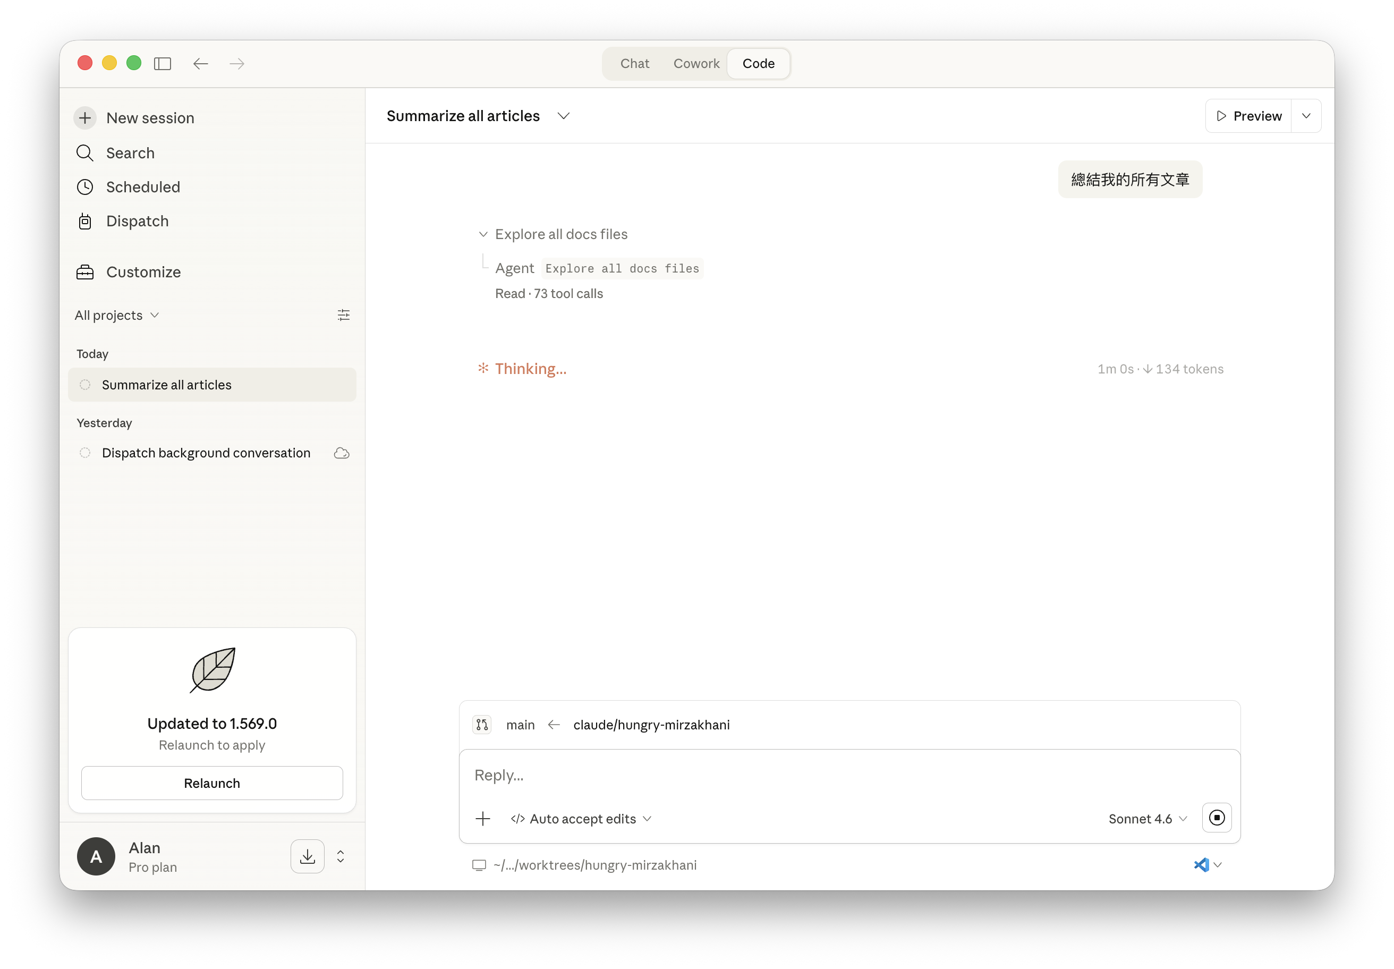The image size is (1394, 969).
Task: Switch to the Chat tab
Action: point(634,64)
